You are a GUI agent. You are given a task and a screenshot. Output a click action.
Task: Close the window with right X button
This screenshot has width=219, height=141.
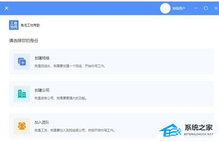[x=216, y=8]
